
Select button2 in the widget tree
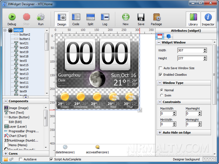coord(25,35)
